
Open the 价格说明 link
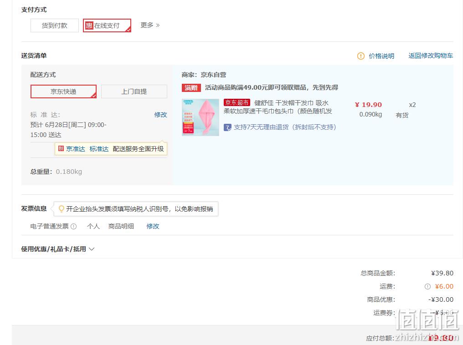pos(381,56)
